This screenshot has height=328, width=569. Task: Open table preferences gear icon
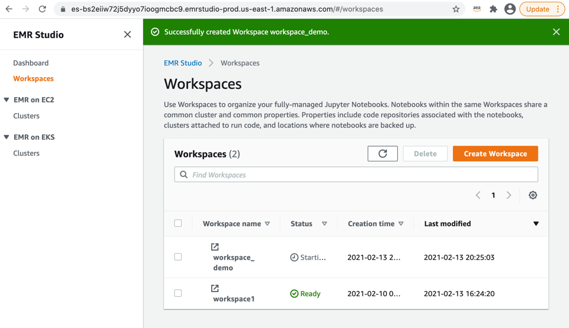(x=532, y=196)
